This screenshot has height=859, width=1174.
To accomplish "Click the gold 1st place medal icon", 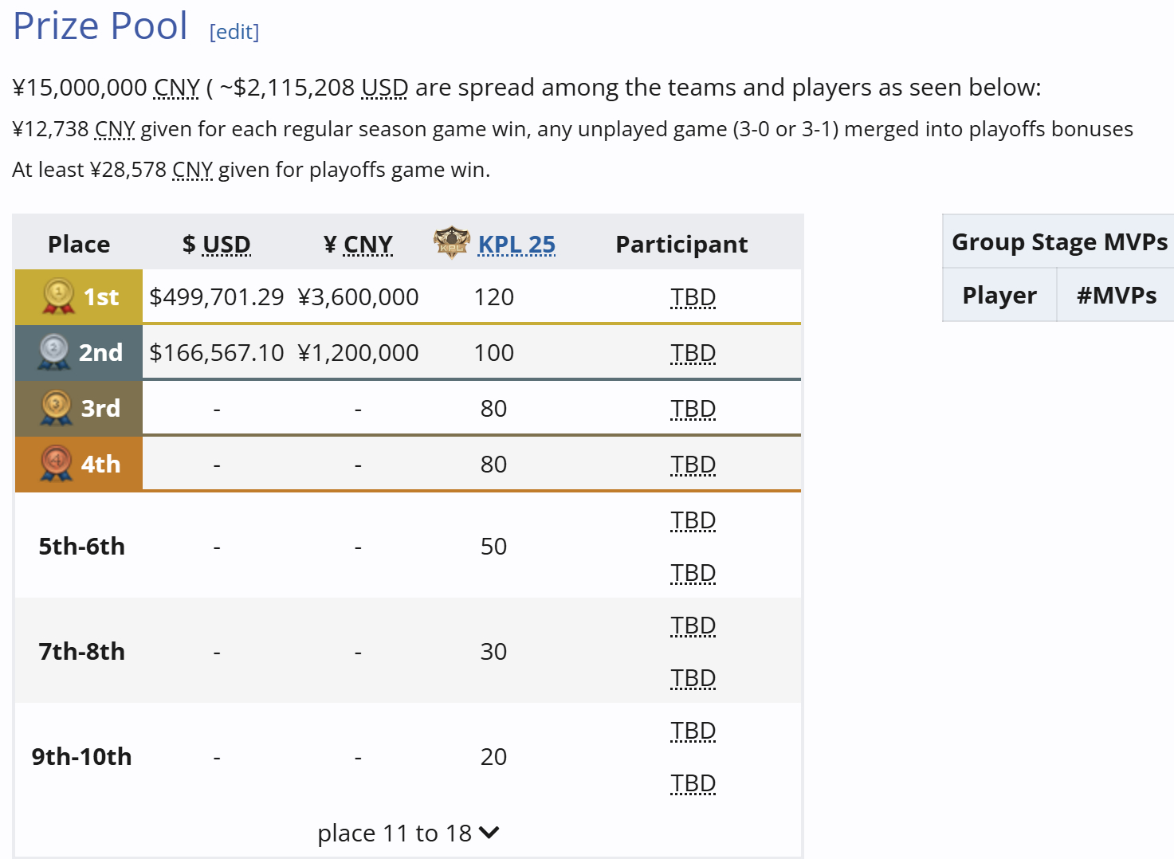I will point(58,296).
